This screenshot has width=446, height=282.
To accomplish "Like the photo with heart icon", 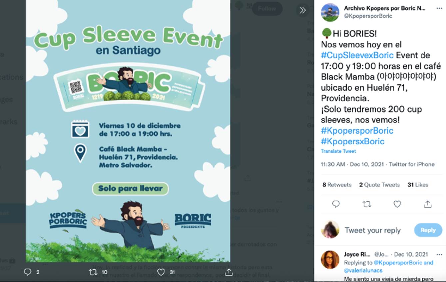I will coord(161,272).
